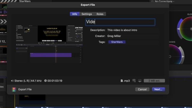The width and height of the screenshot is (192, 108).
Task: Click the StarWars project title
Action: point(25,1)
